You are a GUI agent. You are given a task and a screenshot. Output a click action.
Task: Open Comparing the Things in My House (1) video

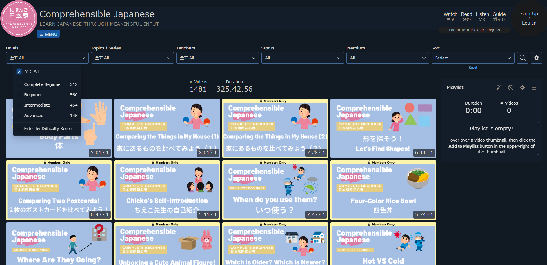[x=167, y=129]
